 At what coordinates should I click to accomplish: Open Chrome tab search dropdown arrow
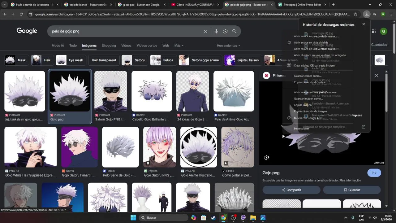(x=4, y=5)
